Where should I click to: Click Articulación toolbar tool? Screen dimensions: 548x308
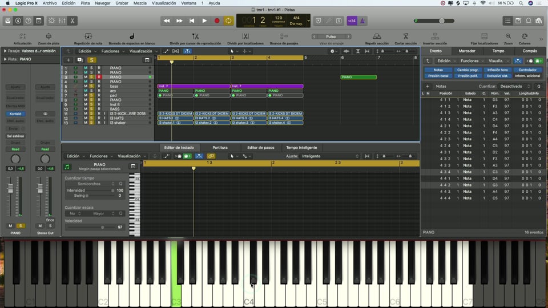[x=22, y=38]
